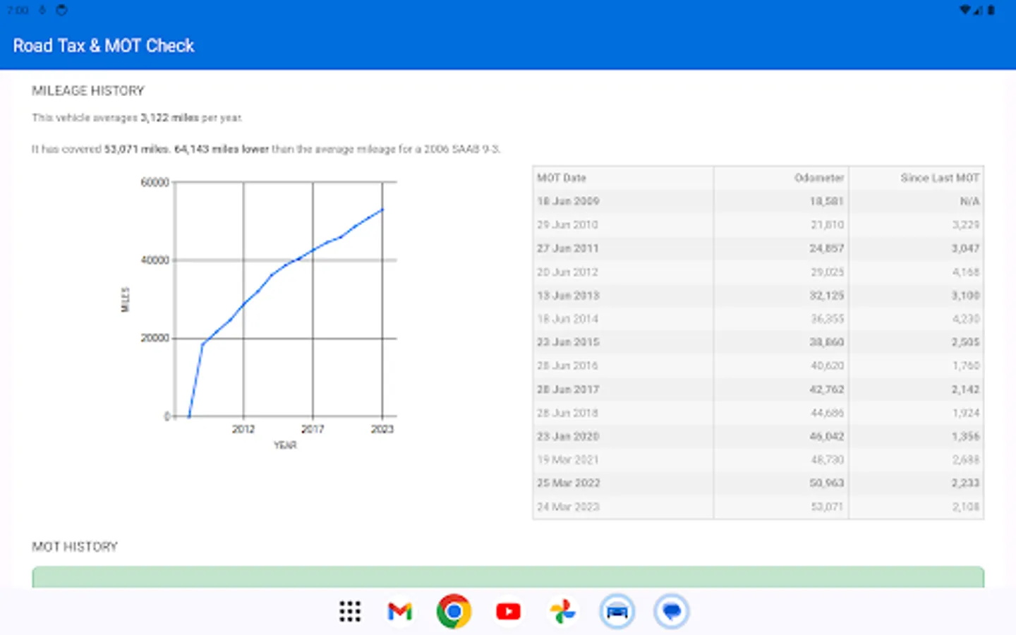This screenshot has width=1016, height=635.
Task: Tap the 2012 year label on chart
Action: point(243,429)
